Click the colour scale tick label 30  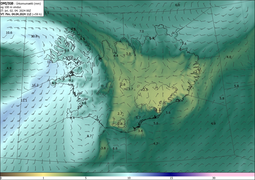[214, 178]
